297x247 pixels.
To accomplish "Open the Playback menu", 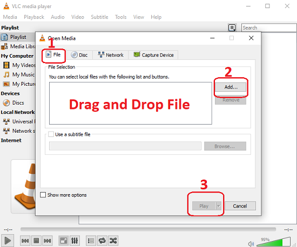I will point(34,17).
